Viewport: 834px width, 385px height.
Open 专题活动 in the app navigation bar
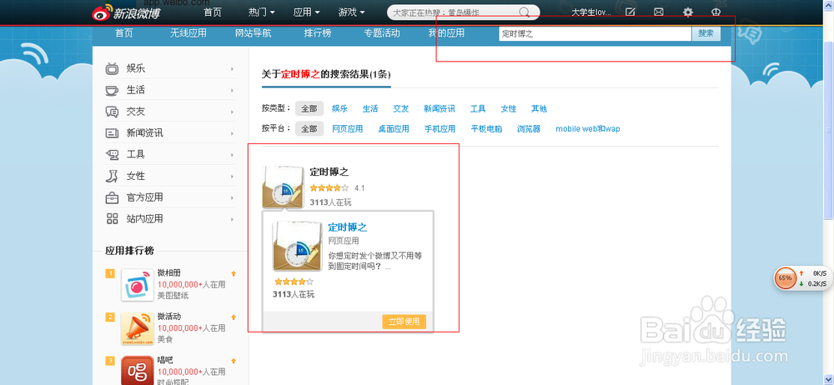[x=382, y=33]
